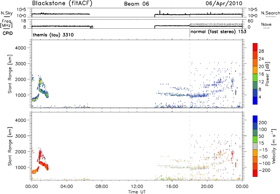The image size is (280, 194).
Task: Click the "Nave" legend label
Action: click(266, 24)
